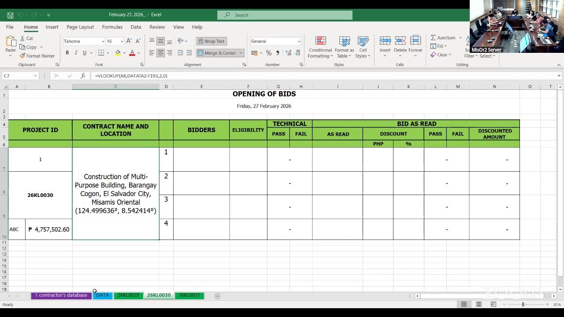The width and height of the screenshot is (564, 317).
Task: Click the Save icon in title bar
Action: [10, 15]
